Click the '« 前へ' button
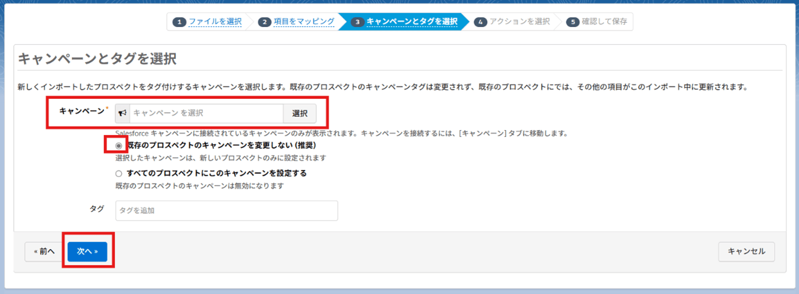799x294 pixels. [x=44, y=252]
